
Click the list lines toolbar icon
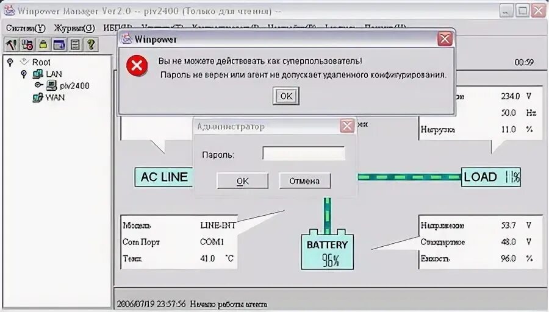[75, 44]
